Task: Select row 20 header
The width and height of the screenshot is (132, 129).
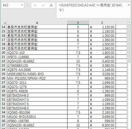Action: pyautogui.click(x=4, y=53)
